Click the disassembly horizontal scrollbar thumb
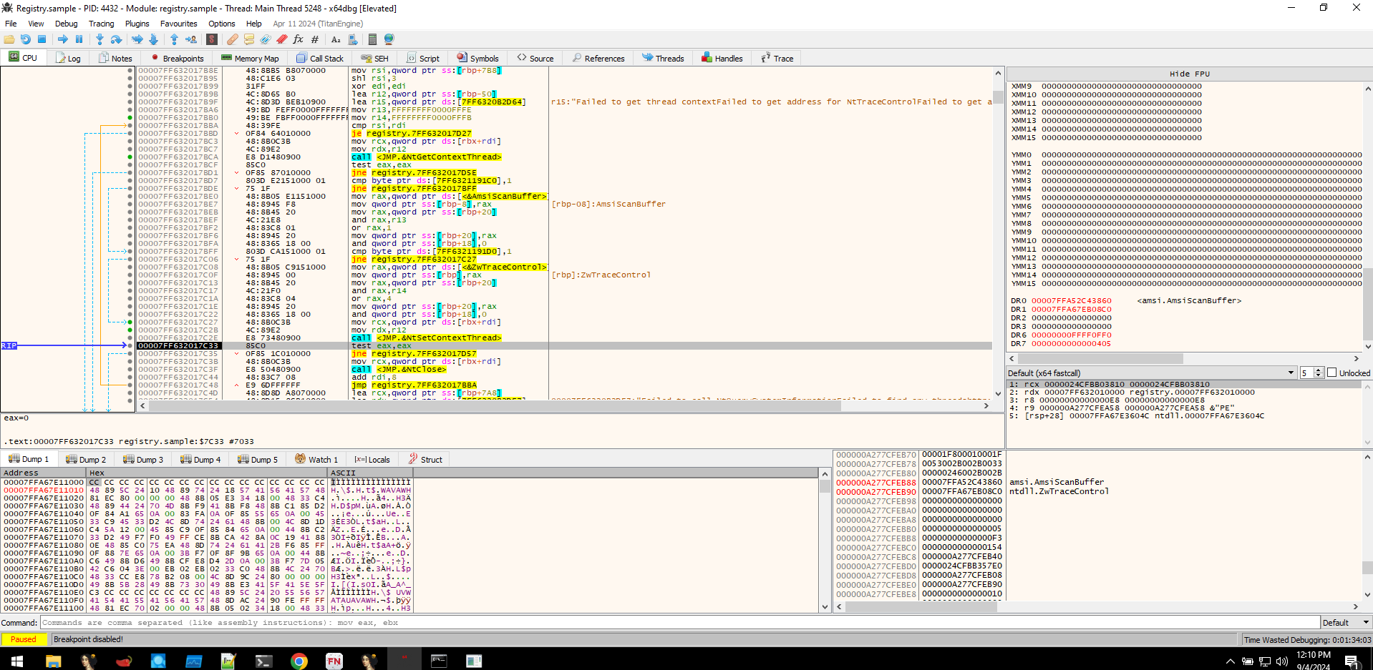The image size is (1373, 670). pos(493,405)
